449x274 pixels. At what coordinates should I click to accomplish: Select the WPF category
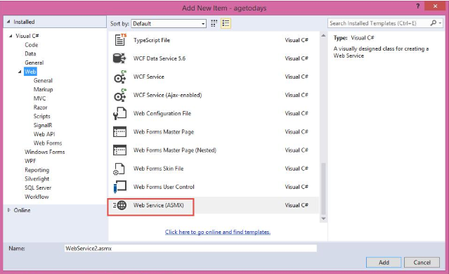point(30,161)
